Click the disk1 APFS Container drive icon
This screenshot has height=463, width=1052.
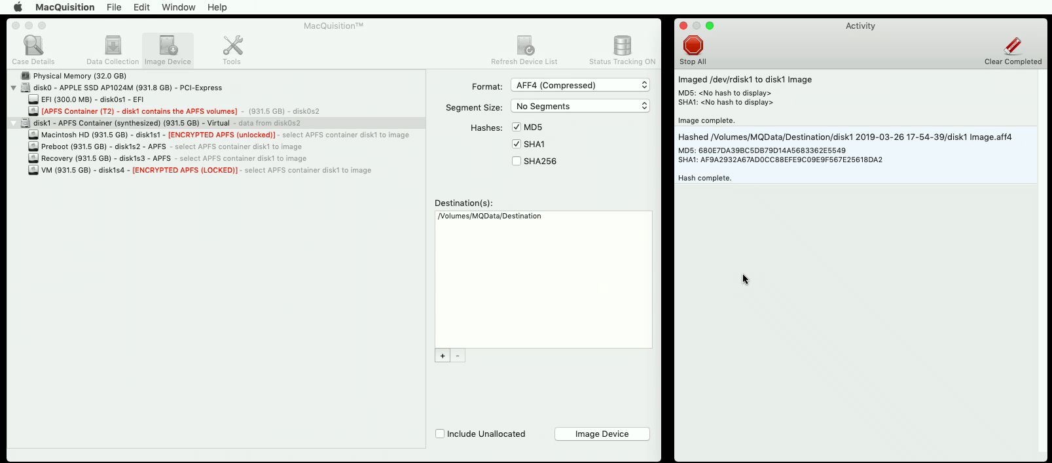point(26,123)
